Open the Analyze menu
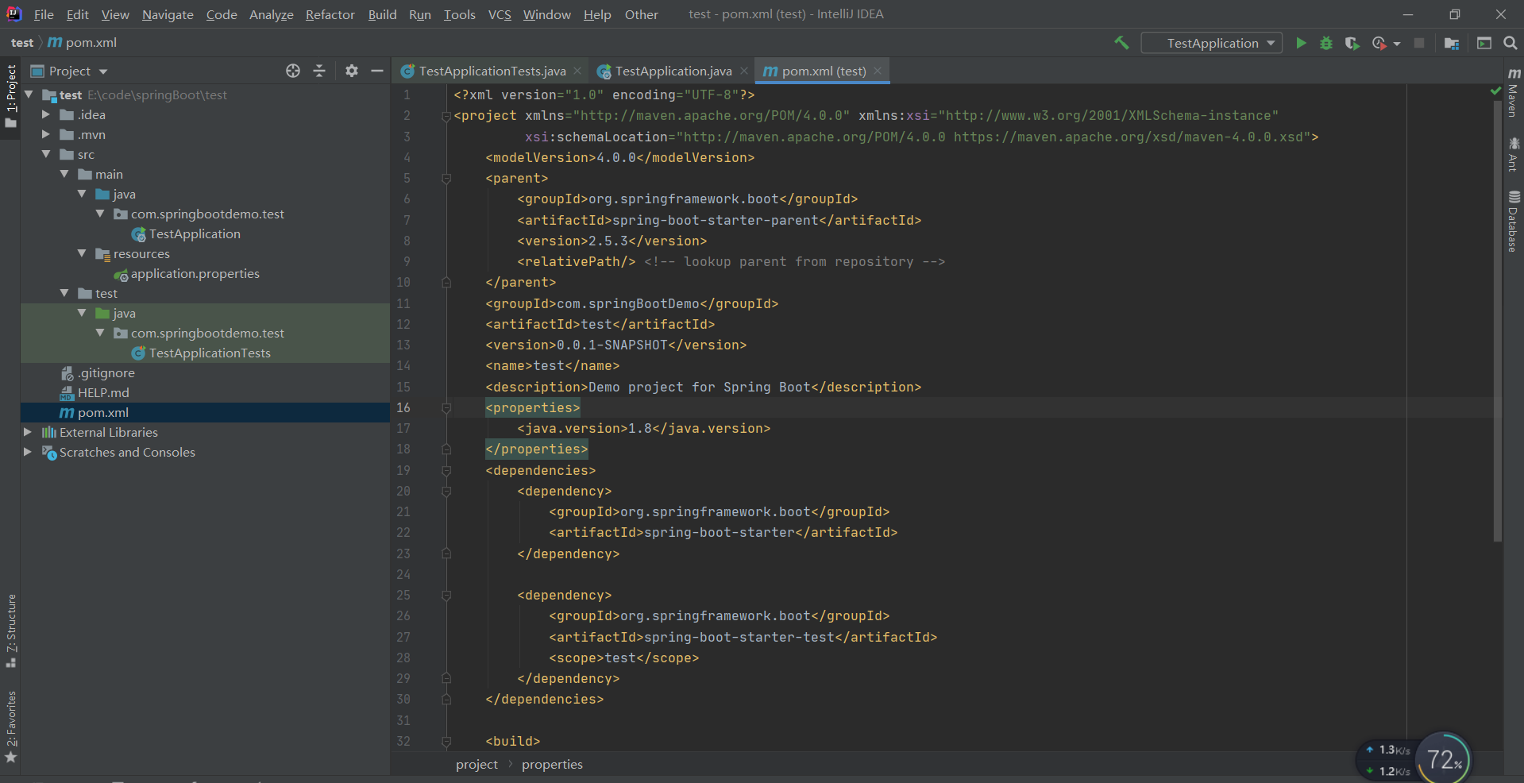This screenshot has width=1524, height=783. pyautogui.click(x=271, y=14)
